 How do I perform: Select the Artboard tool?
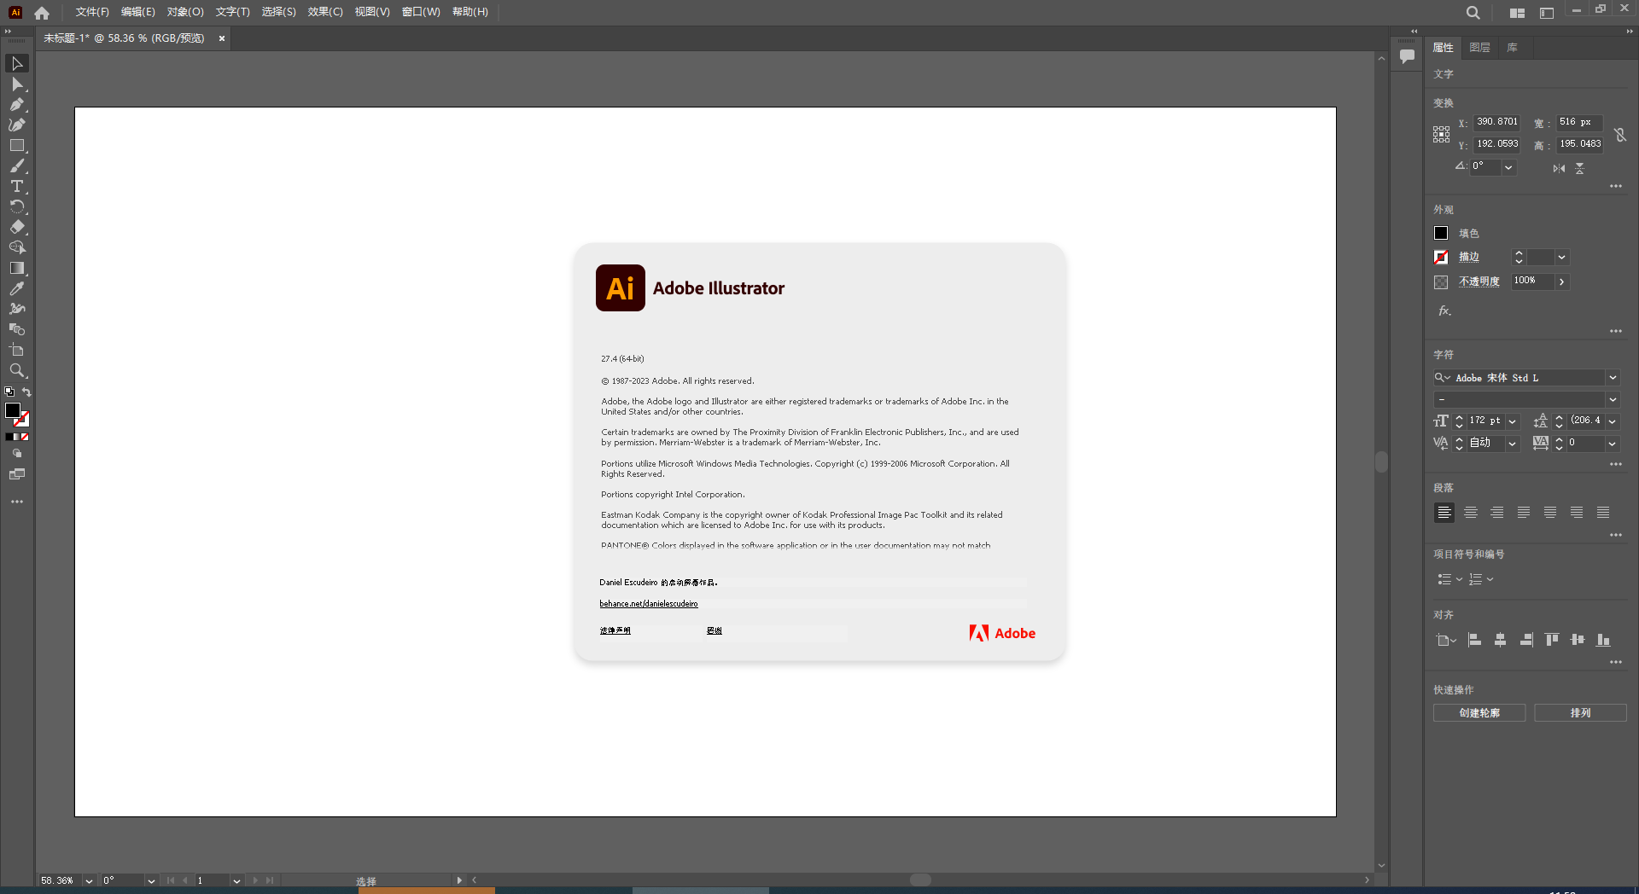(16, 350)
